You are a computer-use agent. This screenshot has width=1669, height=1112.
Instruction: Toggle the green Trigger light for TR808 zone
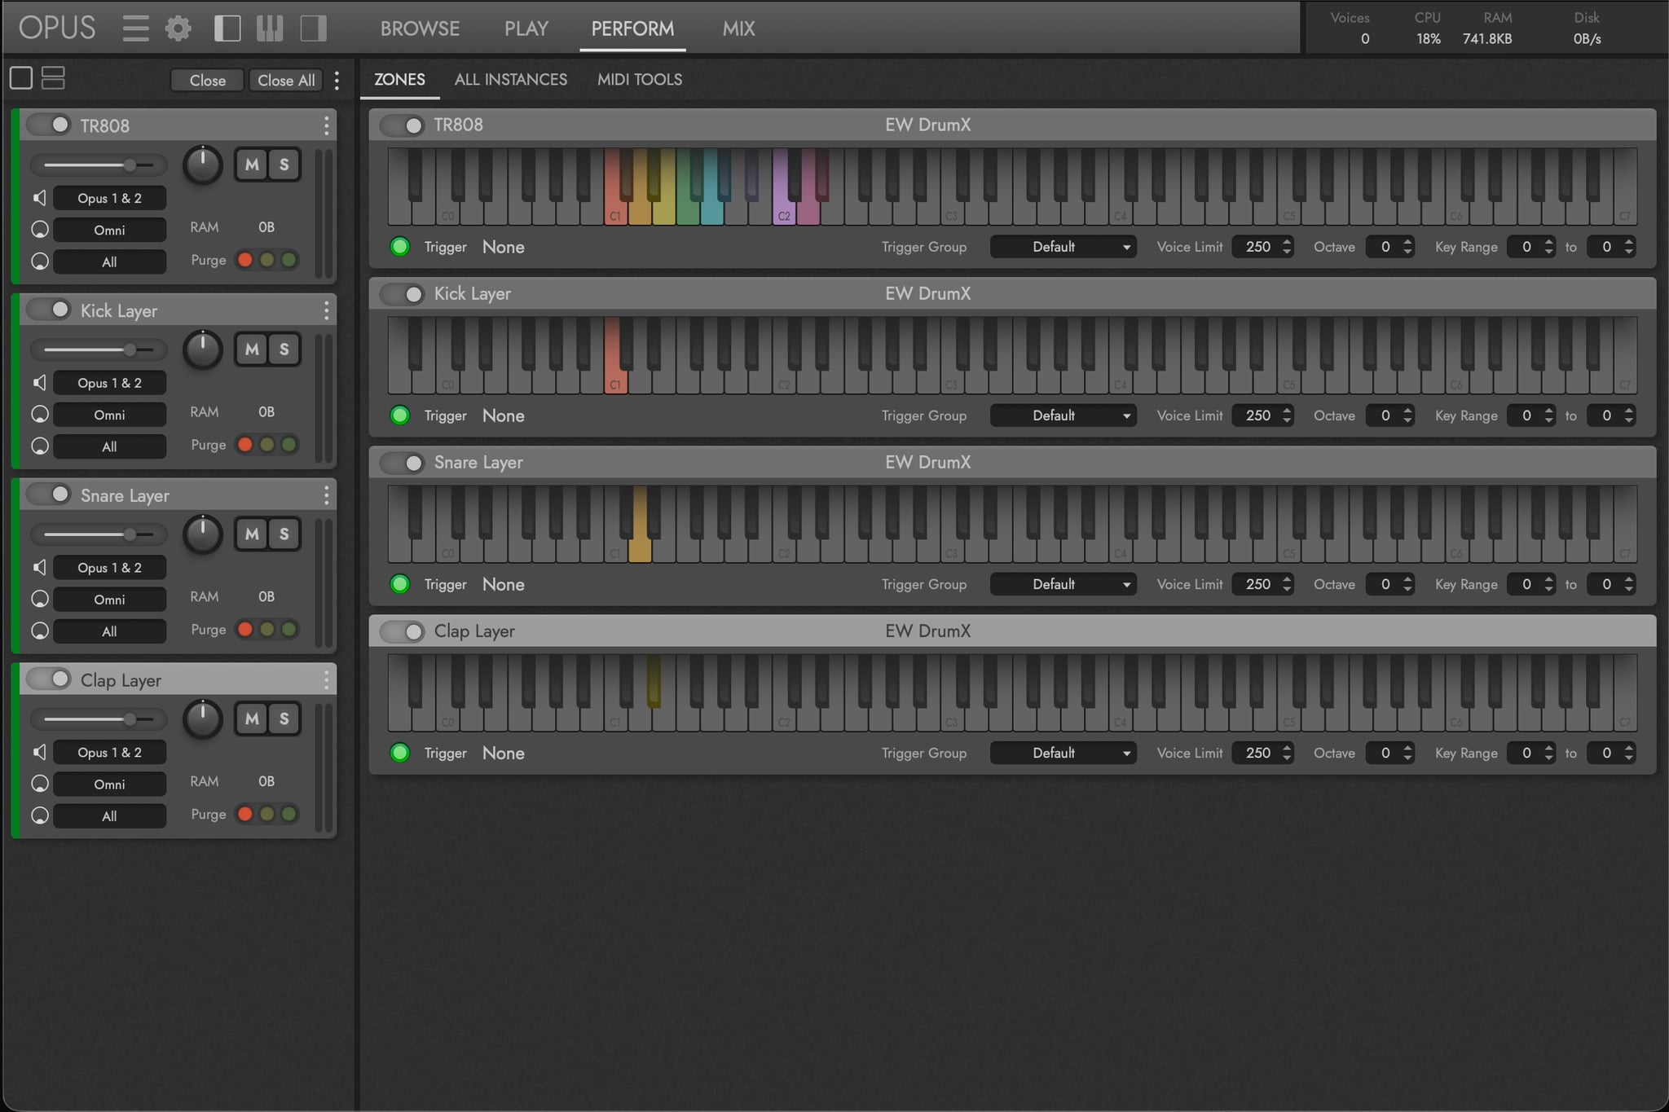[400, 247]
